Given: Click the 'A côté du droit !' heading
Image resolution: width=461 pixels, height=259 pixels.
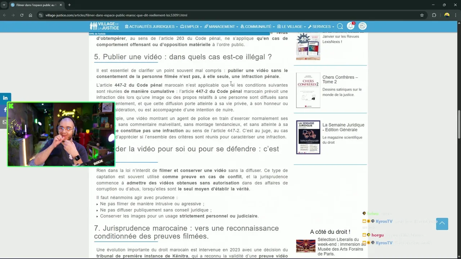Looking at the screenshot, I should click(330, 232).
